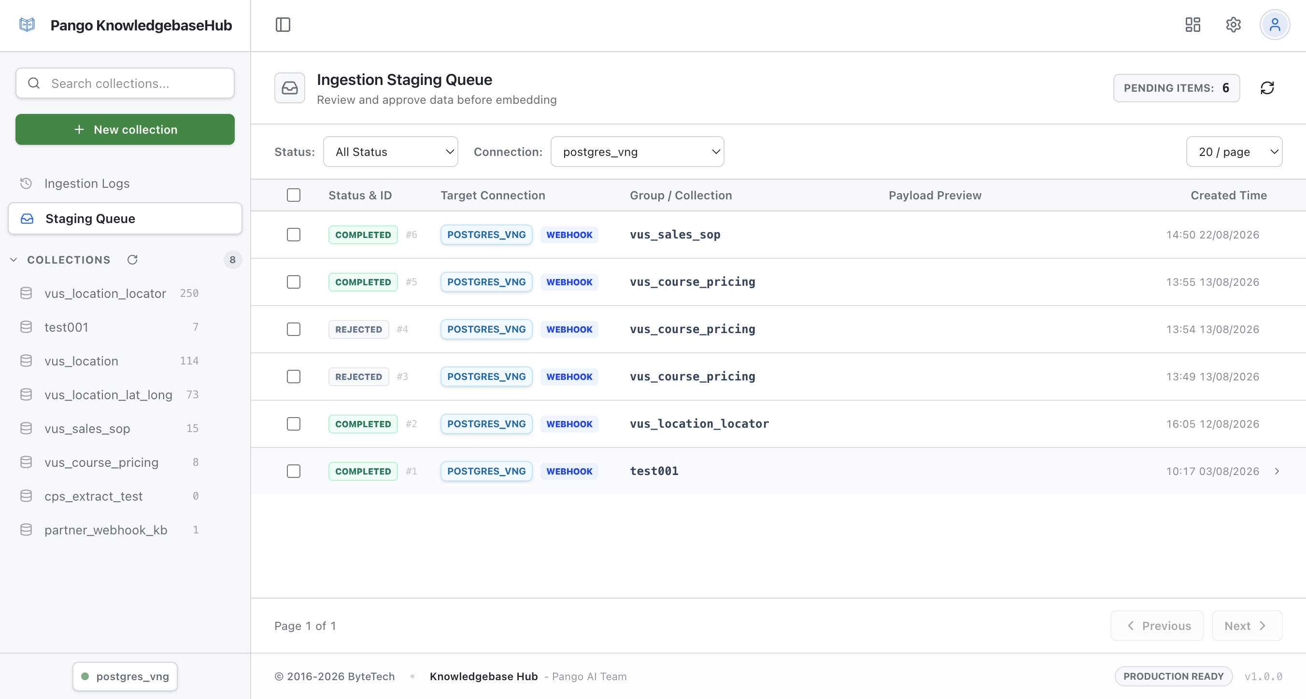This screenshot has width=1306, height=699.
Task: Click vus_location_locator in the queue table
Action: 699,424
